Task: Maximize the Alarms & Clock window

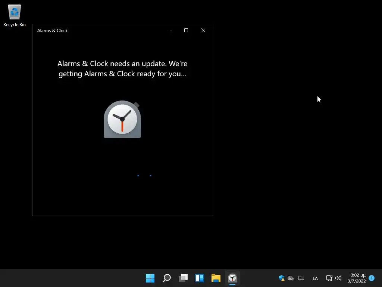Action: [186, 30]
